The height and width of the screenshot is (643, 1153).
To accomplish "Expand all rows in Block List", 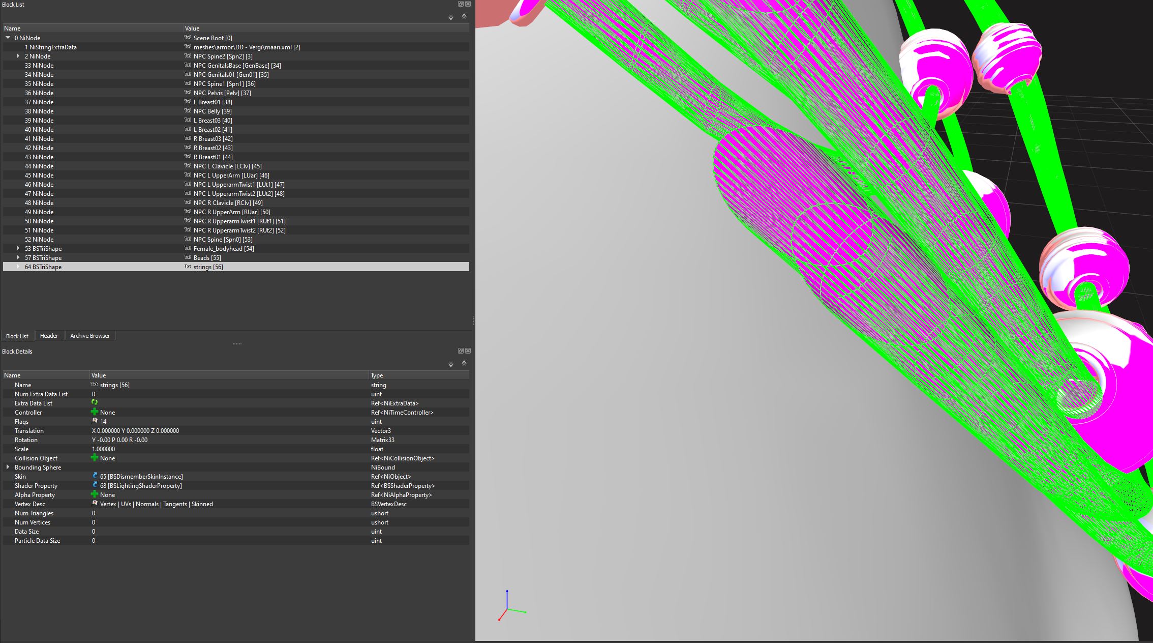I will pos(450,17).
